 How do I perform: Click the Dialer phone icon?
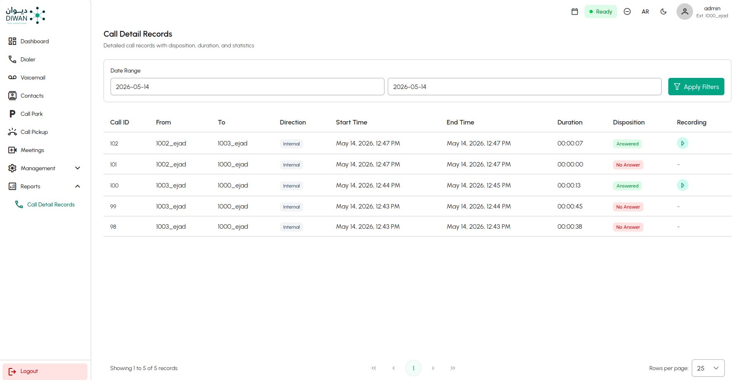pos(12,59)
